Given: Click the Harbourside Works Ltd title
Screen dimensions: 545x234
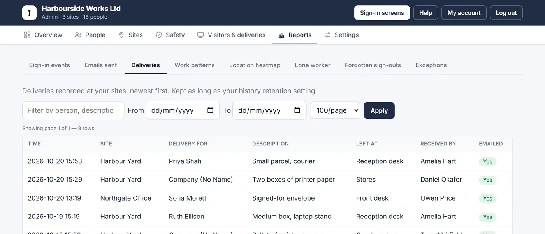Looking at the screenshot, I should (x=81, y=9).
